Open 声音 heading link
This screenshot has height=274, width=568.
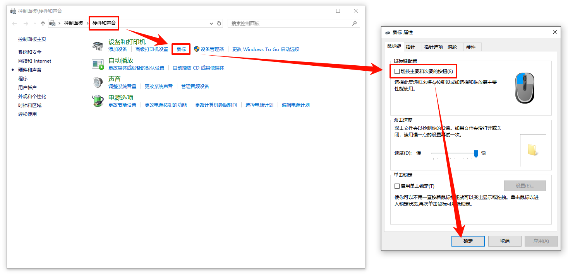115,79
